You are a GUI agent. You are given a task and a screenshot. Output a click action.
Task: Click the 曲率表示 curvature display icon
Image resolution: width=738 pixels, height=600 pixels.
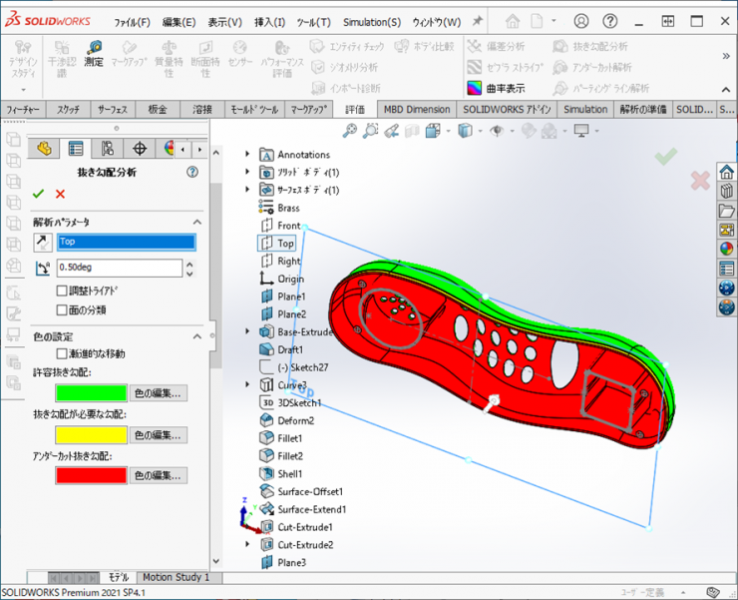coord(476,88)
